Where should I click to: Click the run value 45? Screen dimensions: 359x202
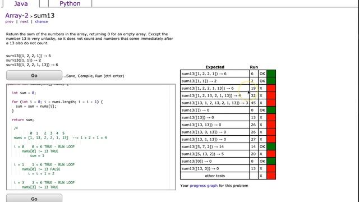click(253, 103)
